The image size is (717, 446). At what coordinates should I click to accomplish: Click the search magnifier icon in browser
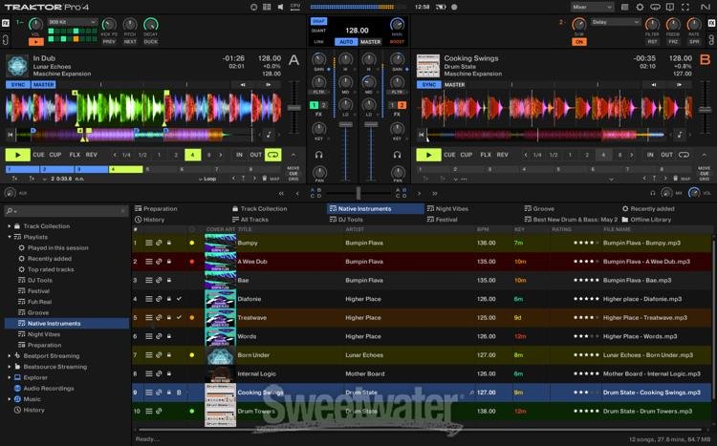pos(9,211)
